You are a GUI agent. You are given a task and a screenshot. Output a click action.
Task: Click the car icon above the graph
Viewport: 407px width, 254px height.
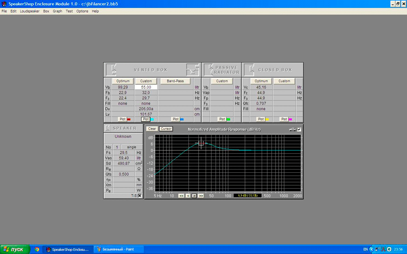(x=293, y=129)
